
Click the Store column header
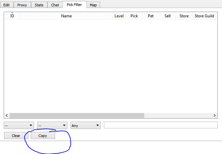pyautogui.click(x=184, y=16)
